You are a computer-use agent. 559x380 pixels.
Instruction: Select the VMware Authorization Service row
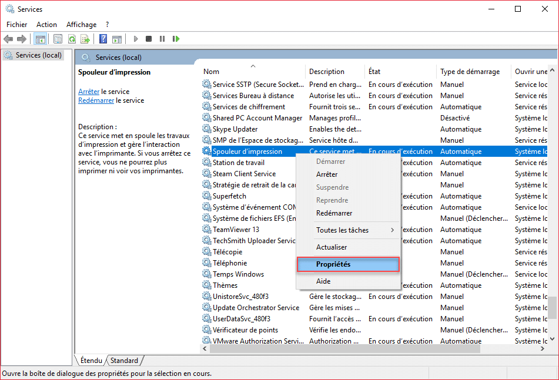click(x=374, y=341)
